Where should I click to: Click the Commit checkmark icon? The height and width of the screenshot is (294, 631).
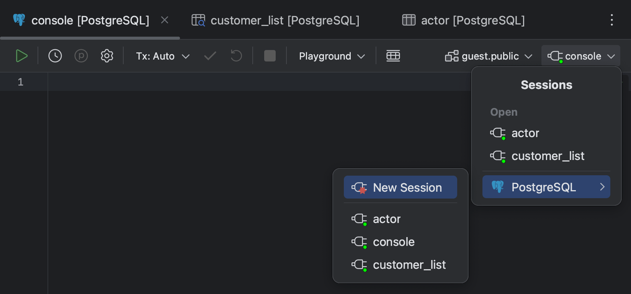(210, 56)
